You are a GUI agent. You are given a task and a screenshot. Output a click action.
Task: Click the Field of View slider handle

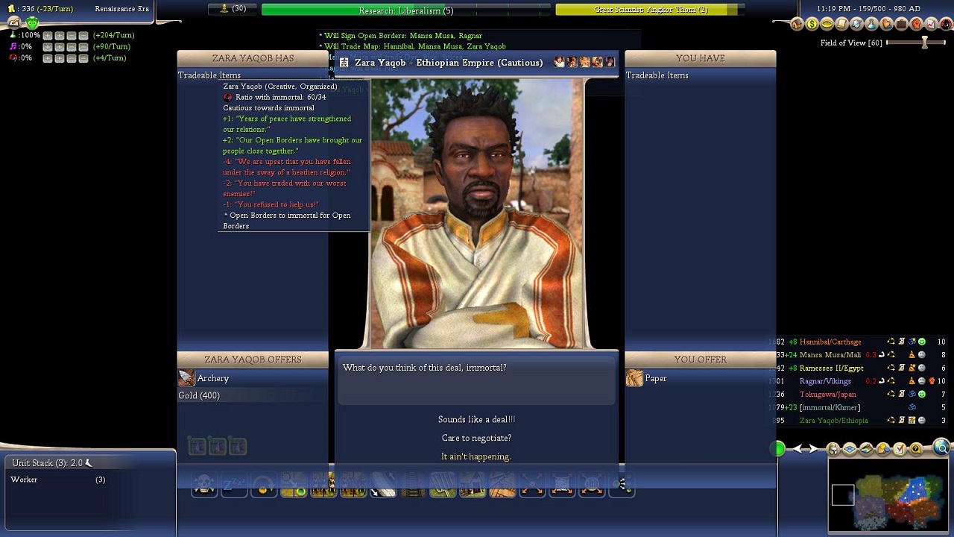pyautogui.click(x=924, y=43)
